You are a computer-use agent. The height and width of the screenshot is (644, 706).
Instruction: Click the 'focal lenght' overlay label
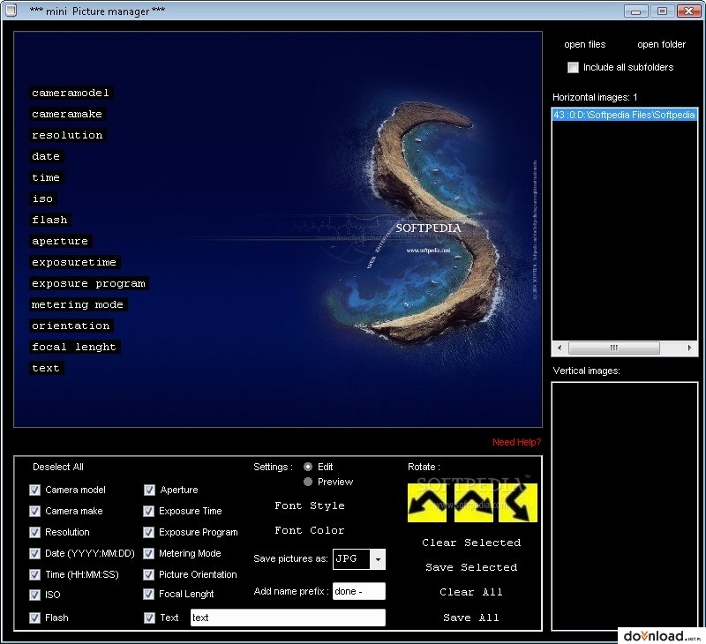(74, 347)
